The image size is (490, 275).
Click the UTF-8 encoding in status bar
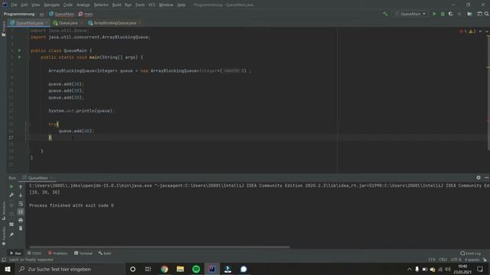(456, 260)
